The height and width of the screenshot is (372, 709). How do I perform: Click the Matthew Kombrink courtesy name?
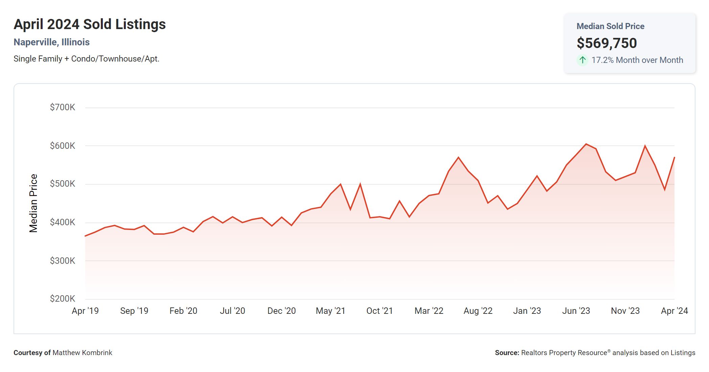pyautogui.click(x=82, y=353)
